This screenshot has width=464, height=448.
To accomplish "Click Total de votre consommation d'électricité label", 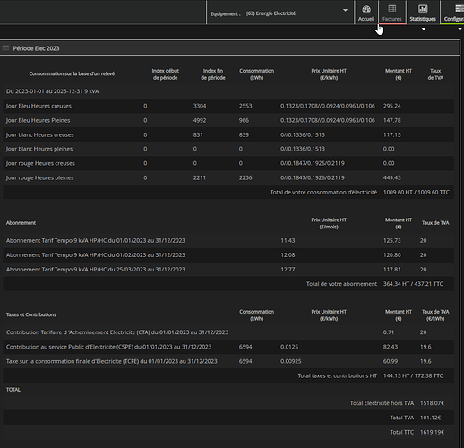I will click(323, 192).
